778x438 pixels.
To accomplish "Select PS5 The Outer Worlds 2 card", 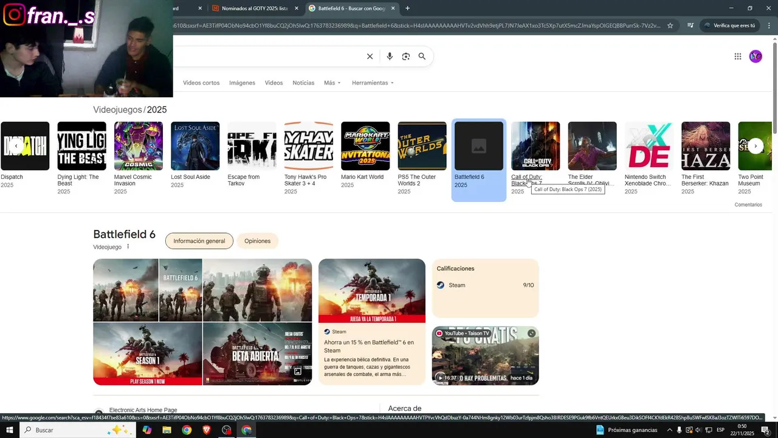I will point(422,158).
